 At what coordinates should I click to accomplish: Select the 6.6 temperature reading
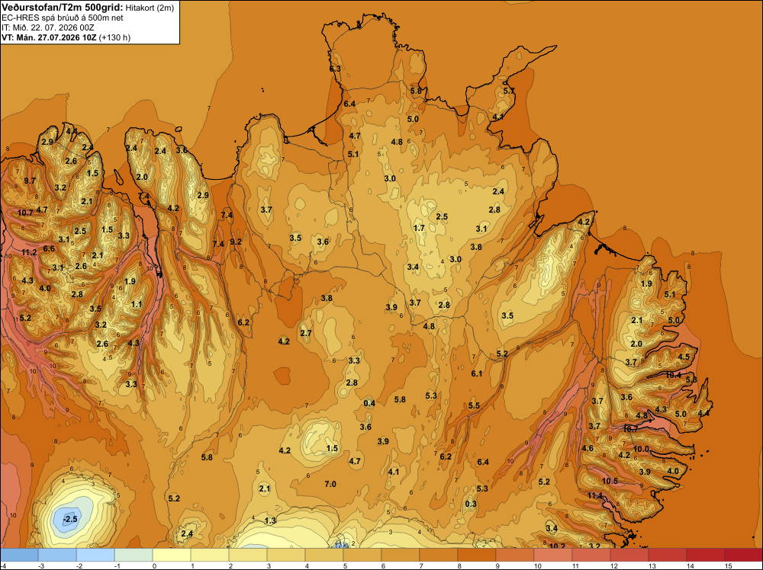point(49,248)
